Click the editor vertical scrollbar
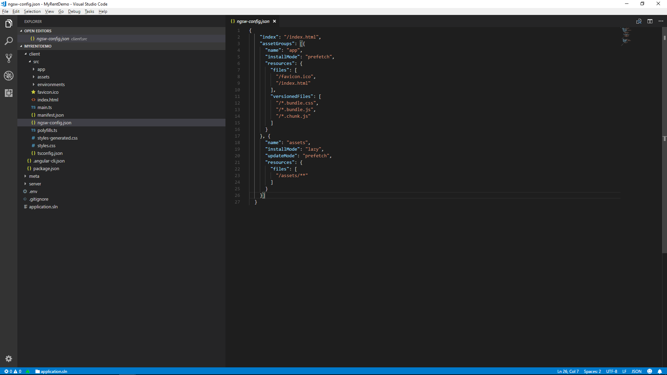The width and height of the screenshot is (667, 375). (x=664, y=139)
